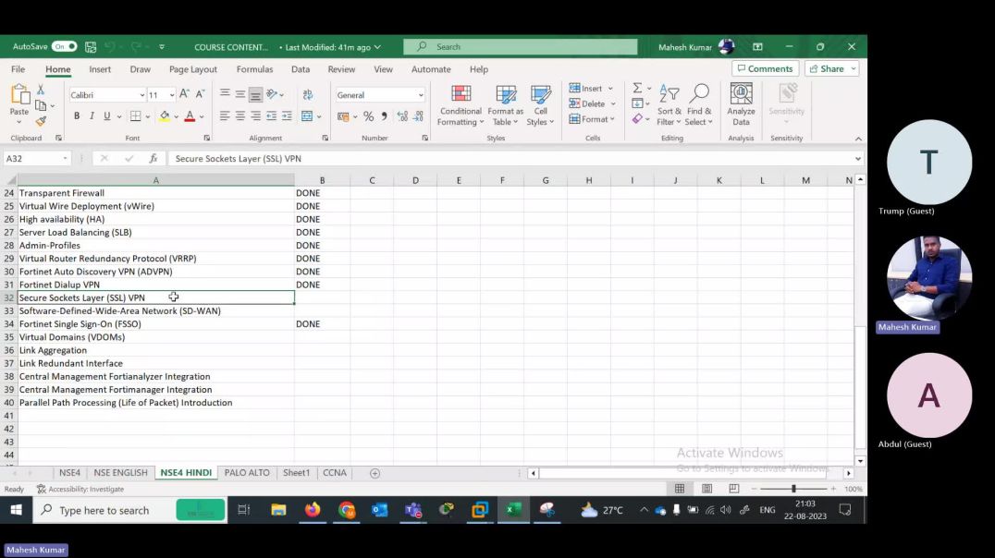This screenshot has width=995, height=558.
Task: Click the Borders icon
Action: 135,116
